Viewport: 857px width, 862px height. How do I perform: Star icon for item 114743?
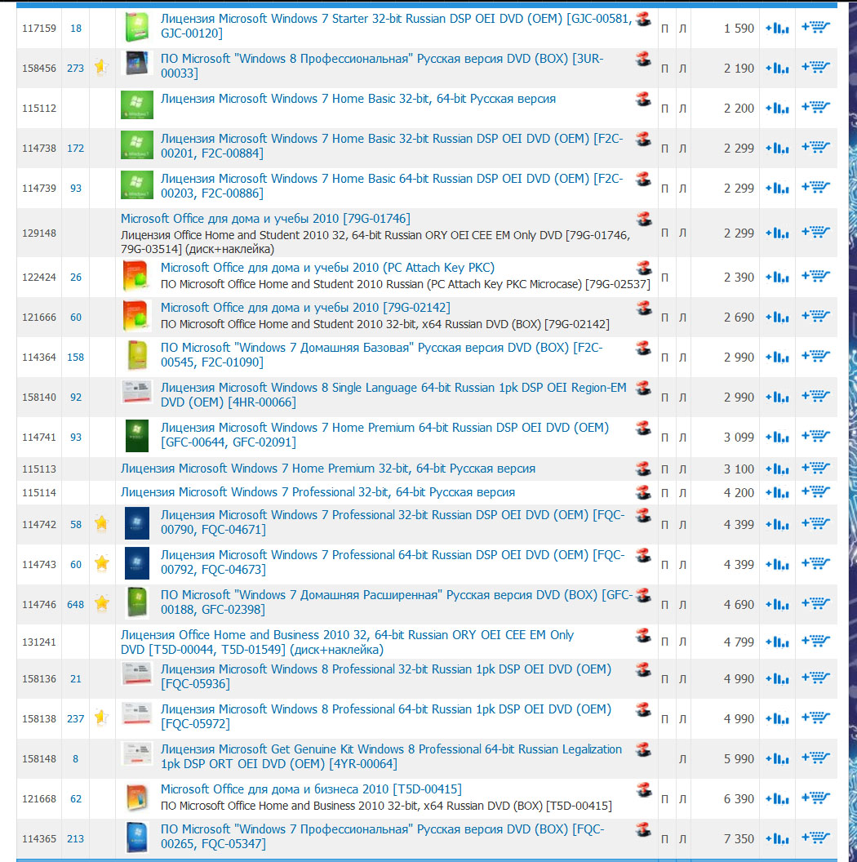coord(101,563)
